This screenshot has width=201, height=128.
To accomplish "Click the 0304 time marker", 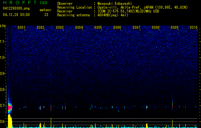I will [79, 28].
